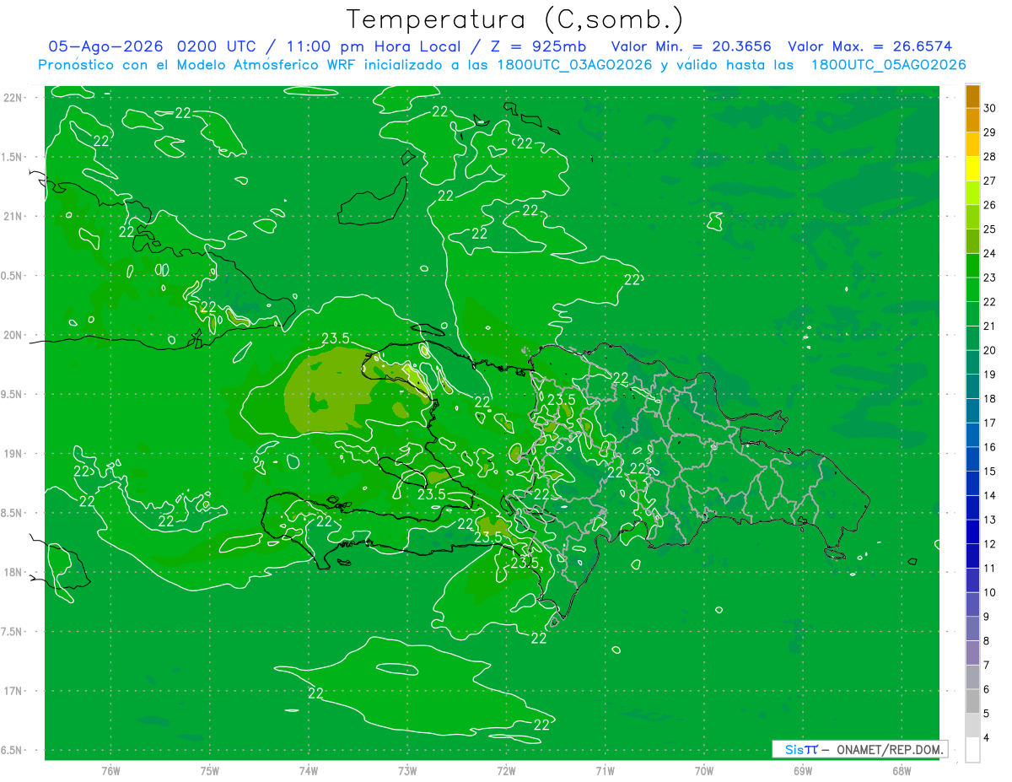Click the '75W' longitude axis label

point(210,770)
